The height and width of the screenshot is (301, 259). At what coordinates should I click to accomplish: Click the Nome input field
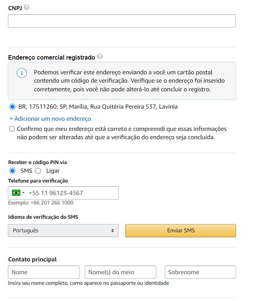coord(44,272)
